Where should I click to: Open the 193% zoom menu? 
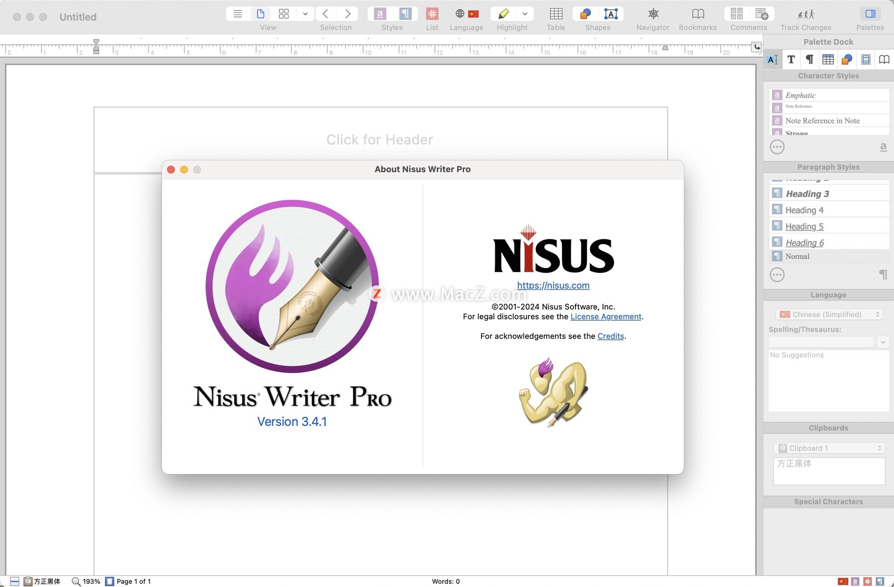[86, 581]
